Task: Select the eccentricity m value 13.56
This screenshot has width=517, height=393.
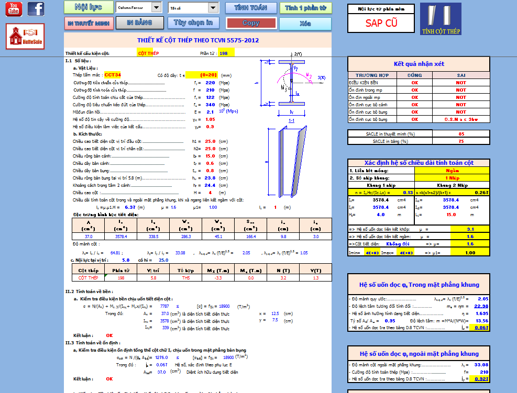Action: point(482,321)
